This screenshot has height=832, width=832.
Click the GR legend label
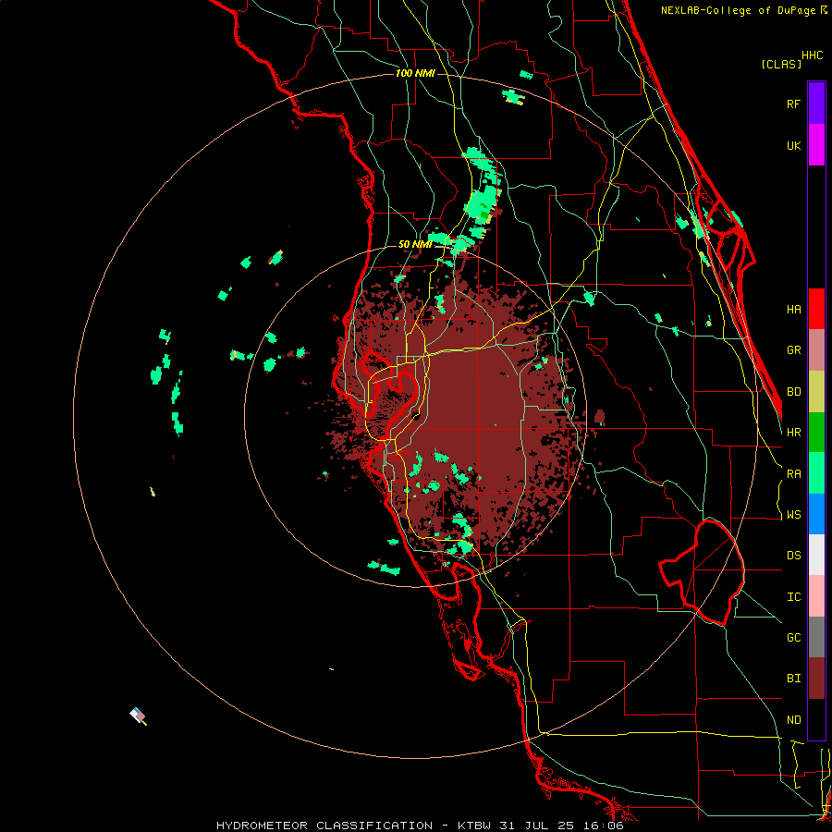(x=793, y=350)
